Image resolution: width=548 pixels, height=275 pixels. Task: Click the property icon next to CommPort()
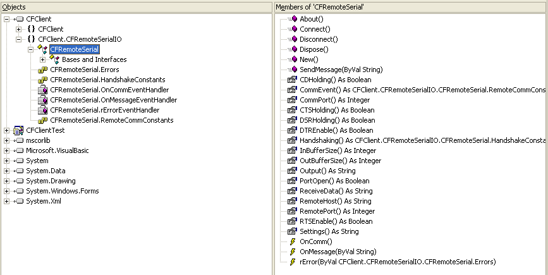click(x=292, y=100)
